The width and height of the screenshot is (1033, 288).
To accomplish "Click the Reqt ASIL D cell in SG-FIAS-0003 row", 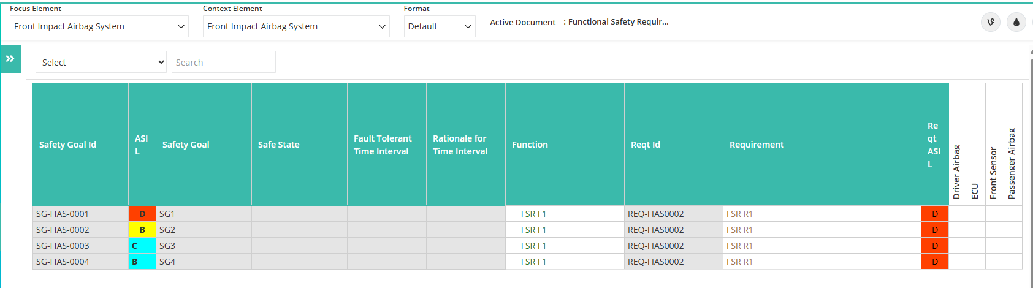I will point(935,246).
